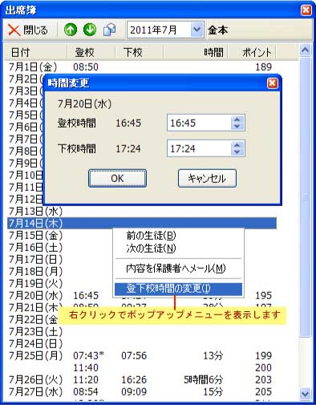The height and width of the screenshot is (405, 316).
Task: Decrease 登校時間 with spinner down arrow
Action: pyautogui.click(x=237, y=127)
